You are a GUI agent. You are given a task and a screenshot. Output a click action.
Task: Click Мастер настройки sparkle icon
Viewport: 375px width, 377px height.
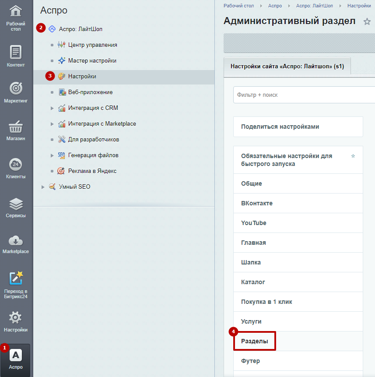(x=62, y=60)
